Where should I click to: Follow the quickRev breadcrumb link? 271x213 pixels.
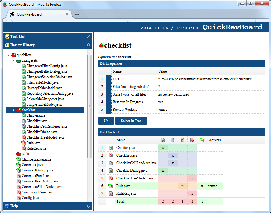pyautogui.click(x=107, y=57)
